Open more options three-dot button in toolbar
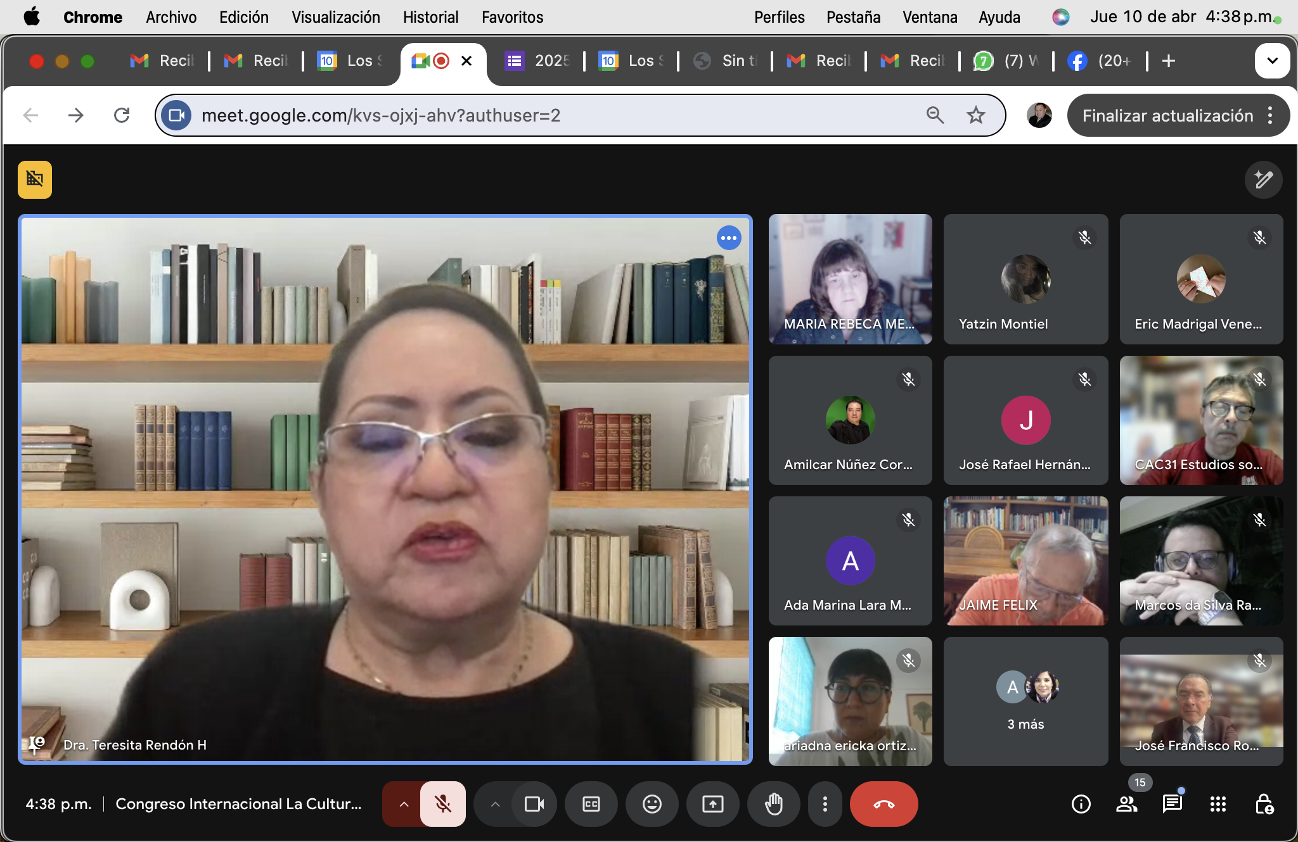This screenshot has height=842, width=1298. (x=824, y=804)
